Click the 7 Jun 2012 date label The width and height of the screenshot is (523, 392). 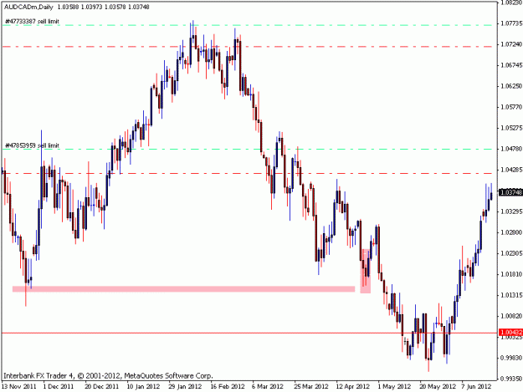point(476,387)
